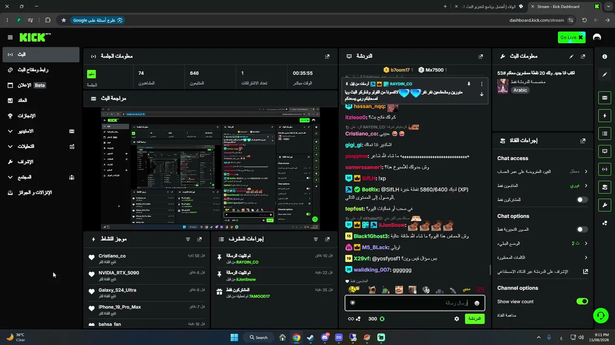Pop out the إجراءات المشرف panel
The image size is (615, 345).
click(327, 239)
